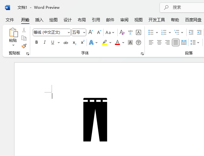
Task: Click the Distributed alignment icon
Action: pyautogui.click(x=184, y=42)
